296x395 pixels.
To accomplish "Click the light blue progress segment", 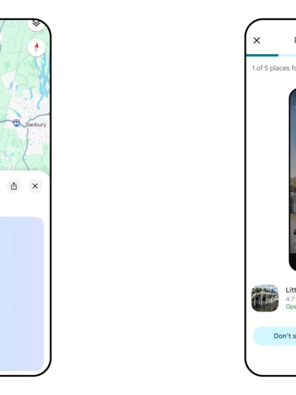I will click(287, 55).
